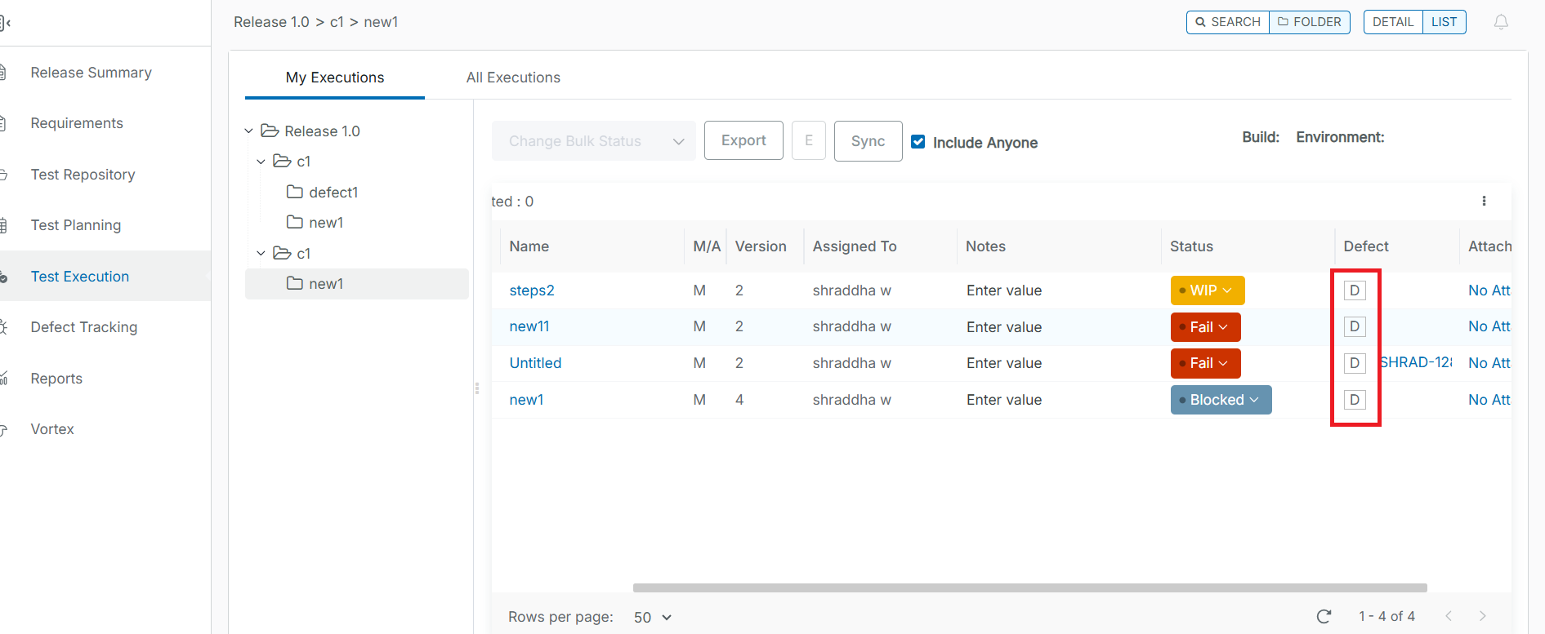Toggle the Include Anyone checkbox

click(918, 142)
